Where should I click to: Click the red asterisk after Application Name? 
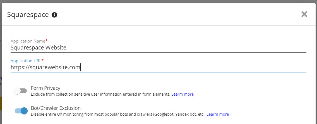click(47, 41)
